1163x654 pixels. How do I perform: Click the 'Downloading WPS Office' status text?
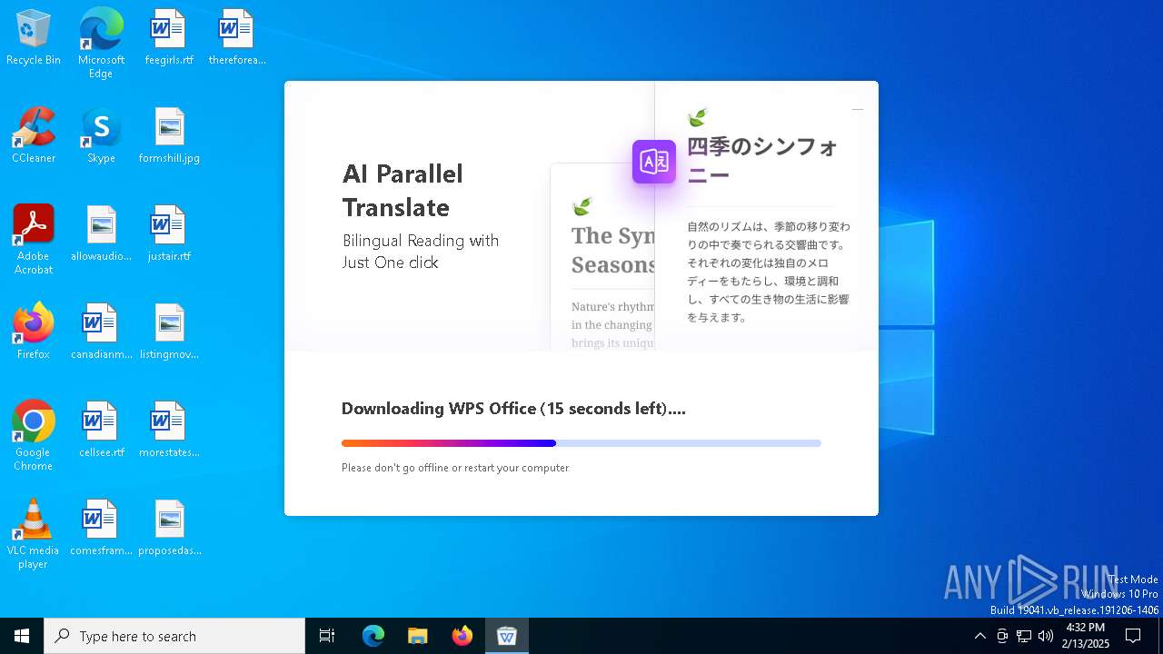pos(513,409)
